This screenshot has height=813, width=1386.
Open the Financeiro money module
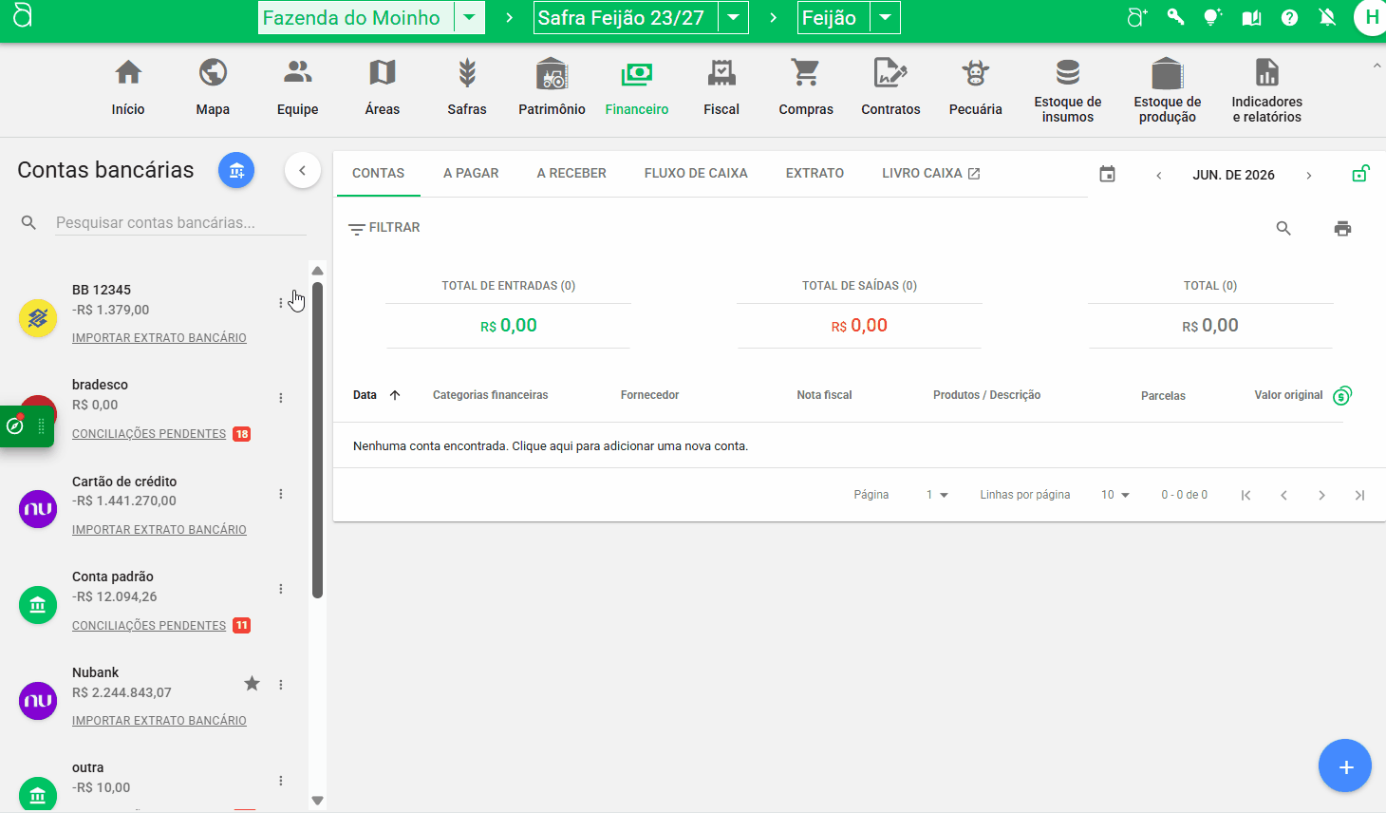point(637,87)
